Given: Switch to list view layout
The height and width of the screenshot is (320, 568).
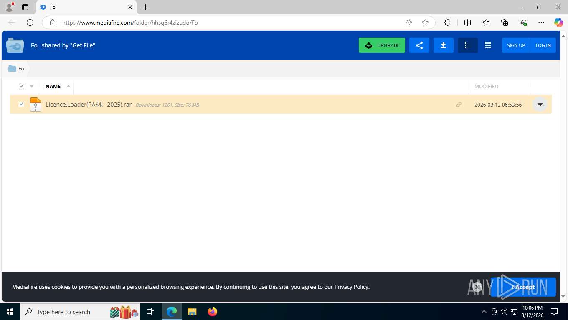Looking at the screenshot, I should (468, 45).
